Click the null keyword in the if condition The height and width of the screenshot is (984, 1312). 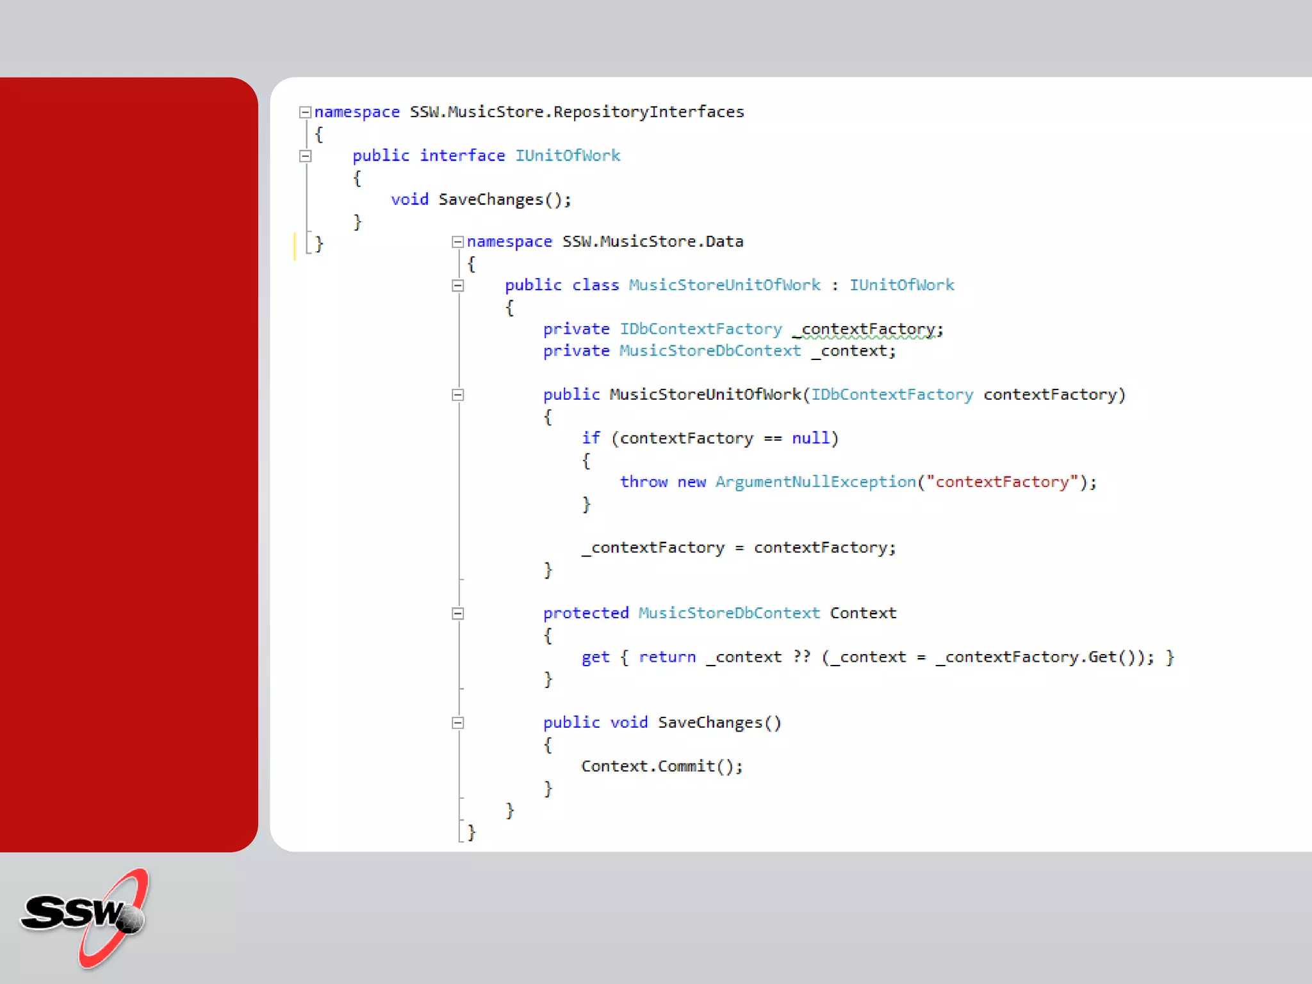[x=810, y=438]
